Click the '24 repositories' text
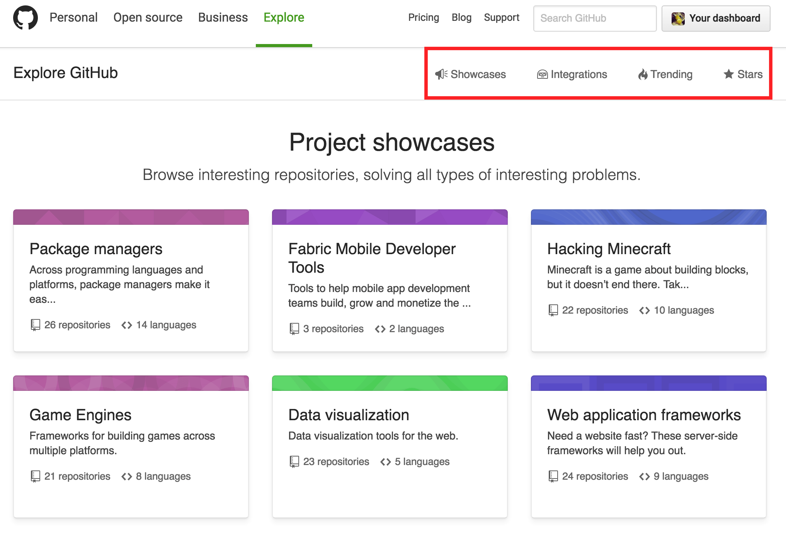The image size is (786, 533). [595, 476]
